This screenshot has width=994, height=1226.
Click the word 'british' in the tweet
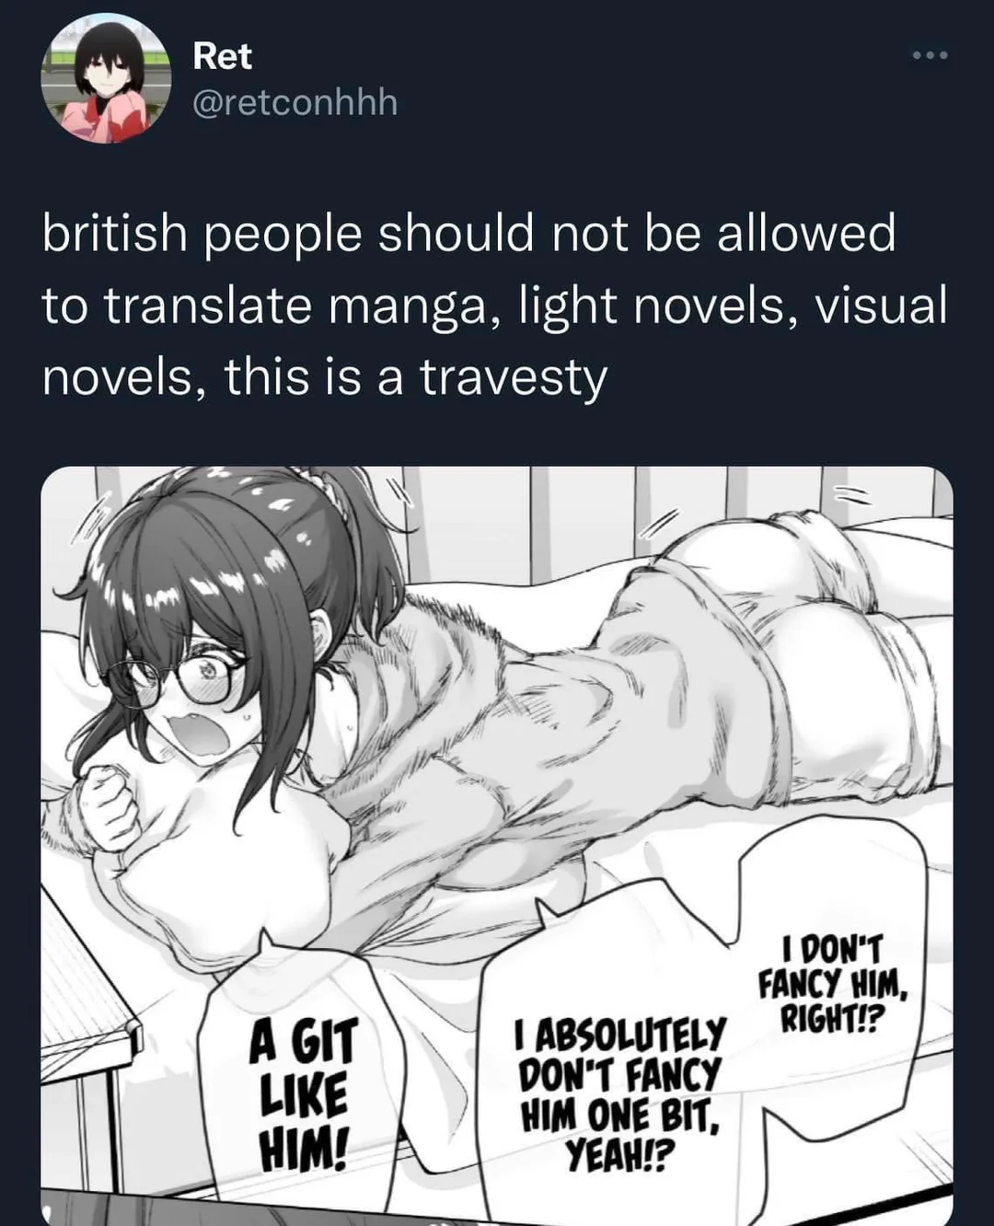point(115,234)
